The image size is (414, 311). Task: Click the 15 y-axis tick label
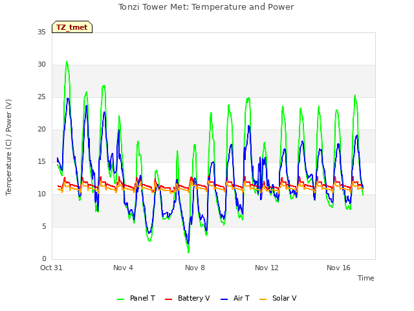coord(41,161)
